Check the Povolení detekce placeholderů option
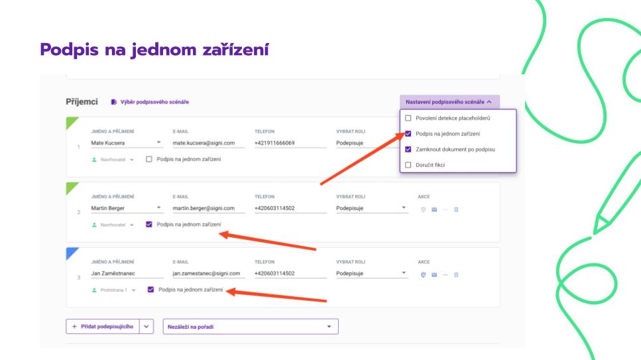Screen dimensions: 641x360 click(x=408, y=118)
